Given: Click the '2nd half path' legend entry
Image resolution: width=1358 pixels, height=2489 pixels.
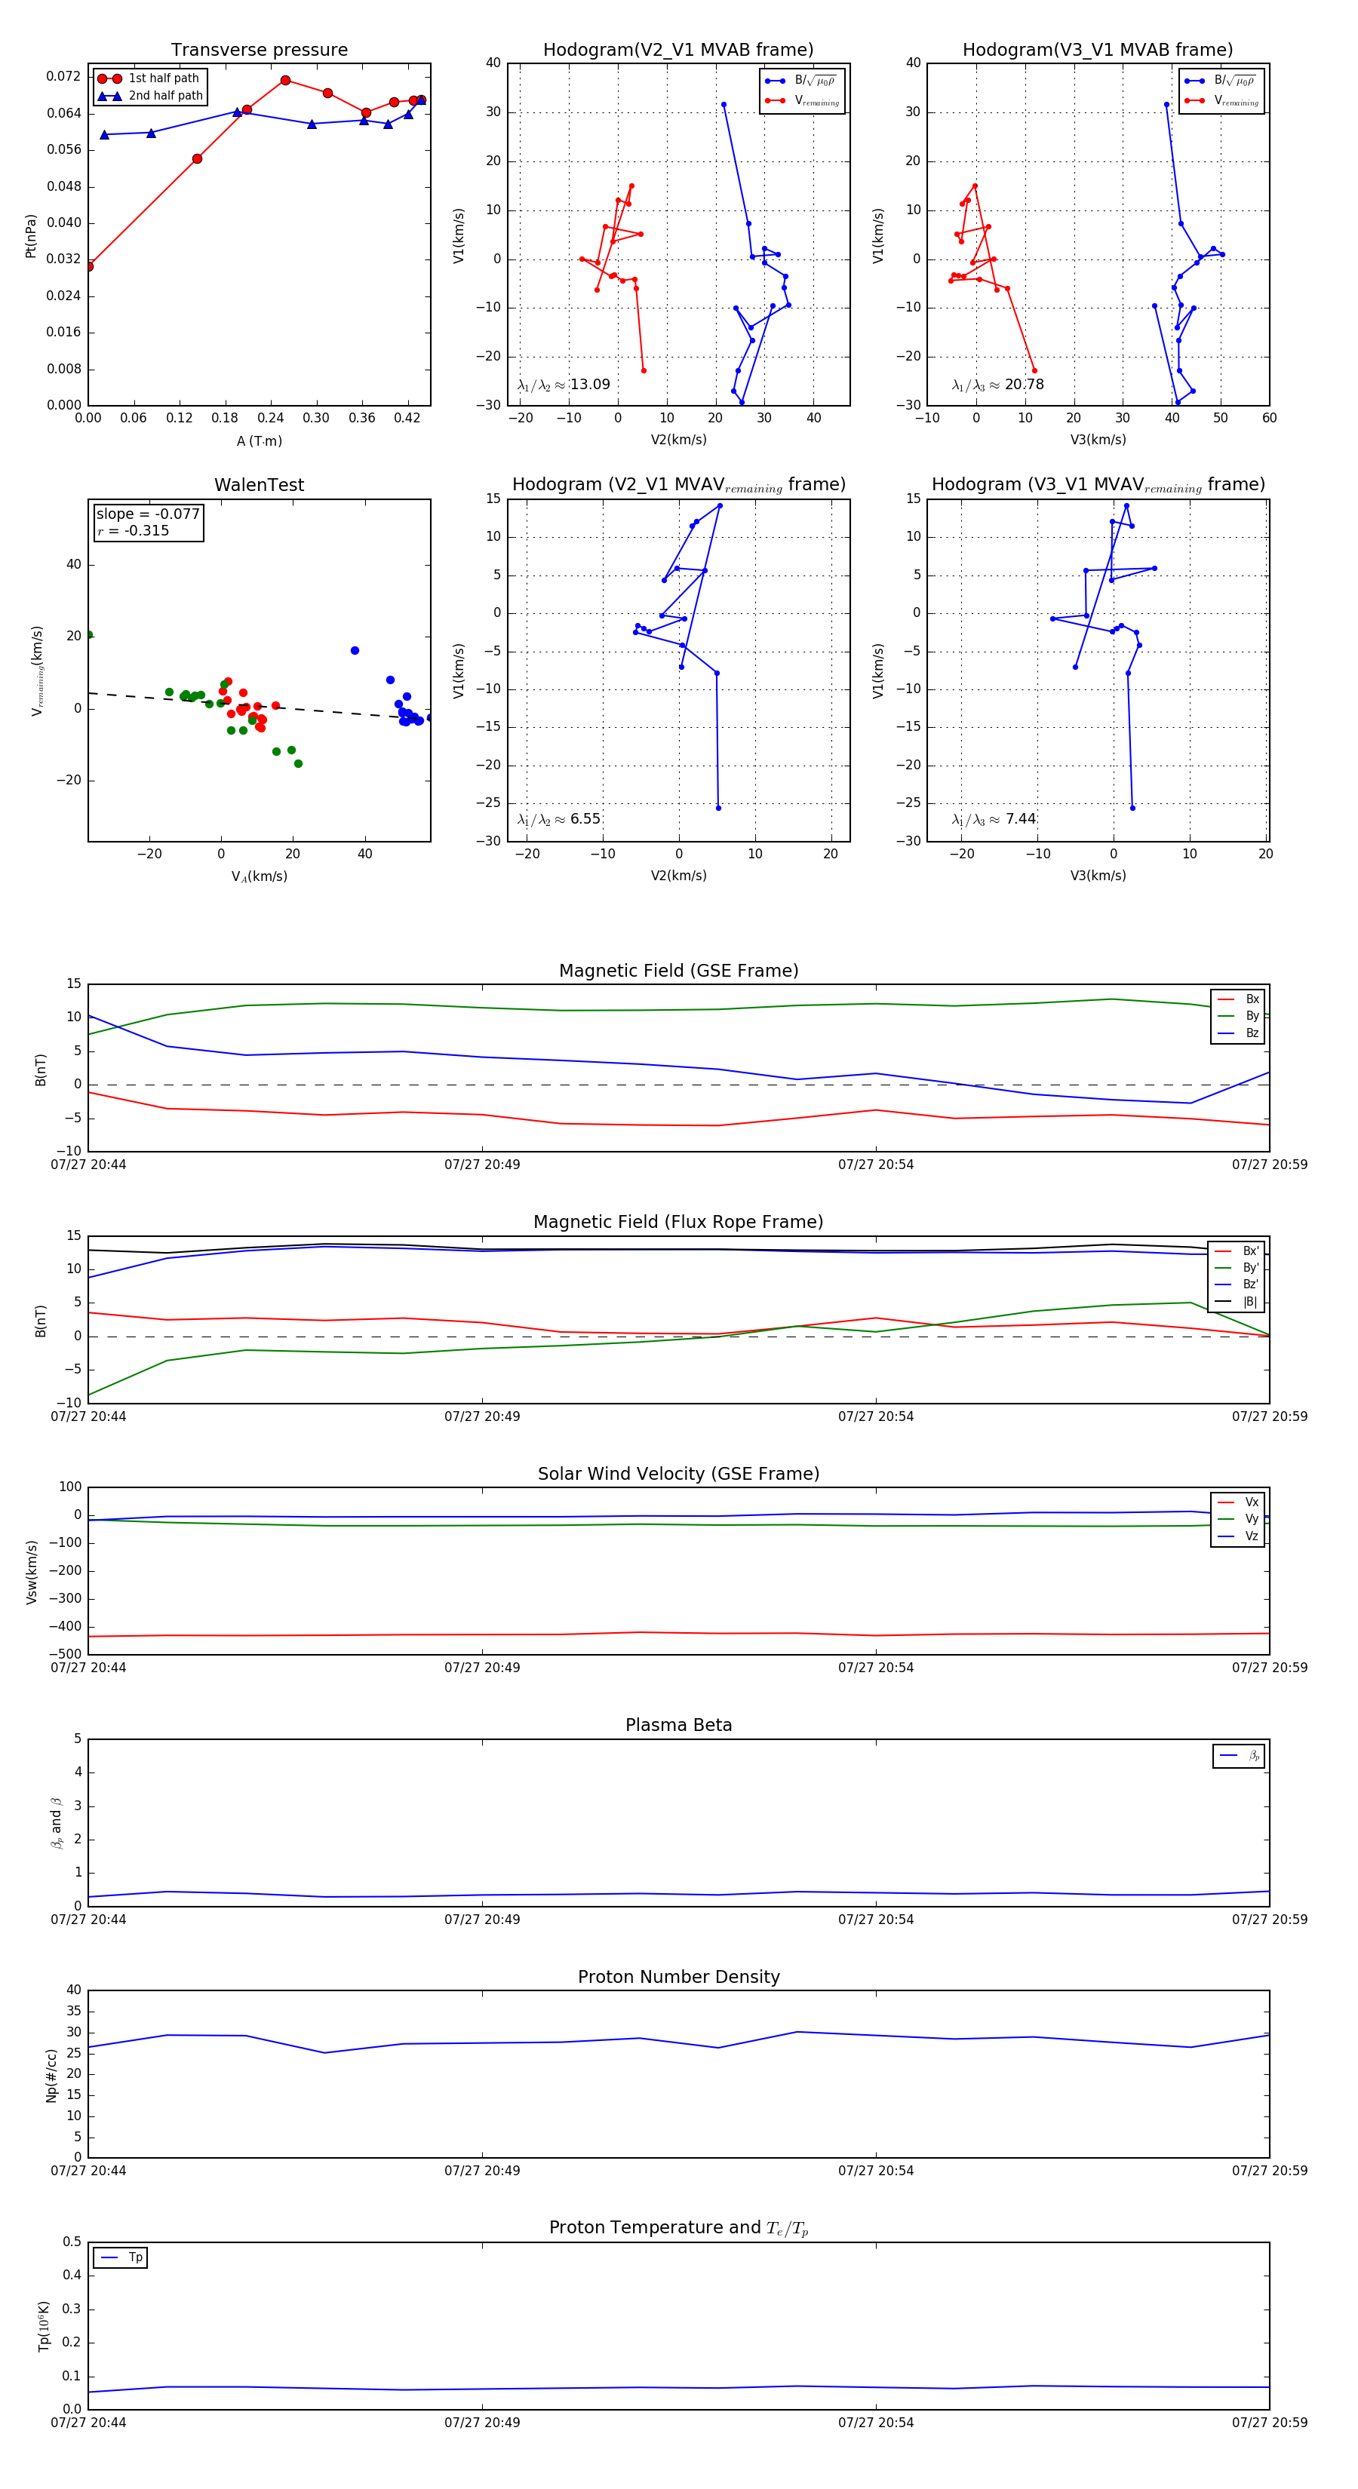Looking at the screenshot, I should point(150,96).
